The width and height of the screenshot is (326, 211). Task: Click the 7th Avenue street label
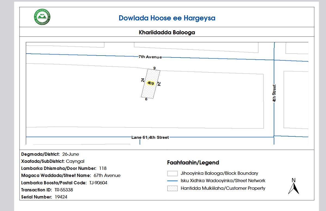click(150, 57)
